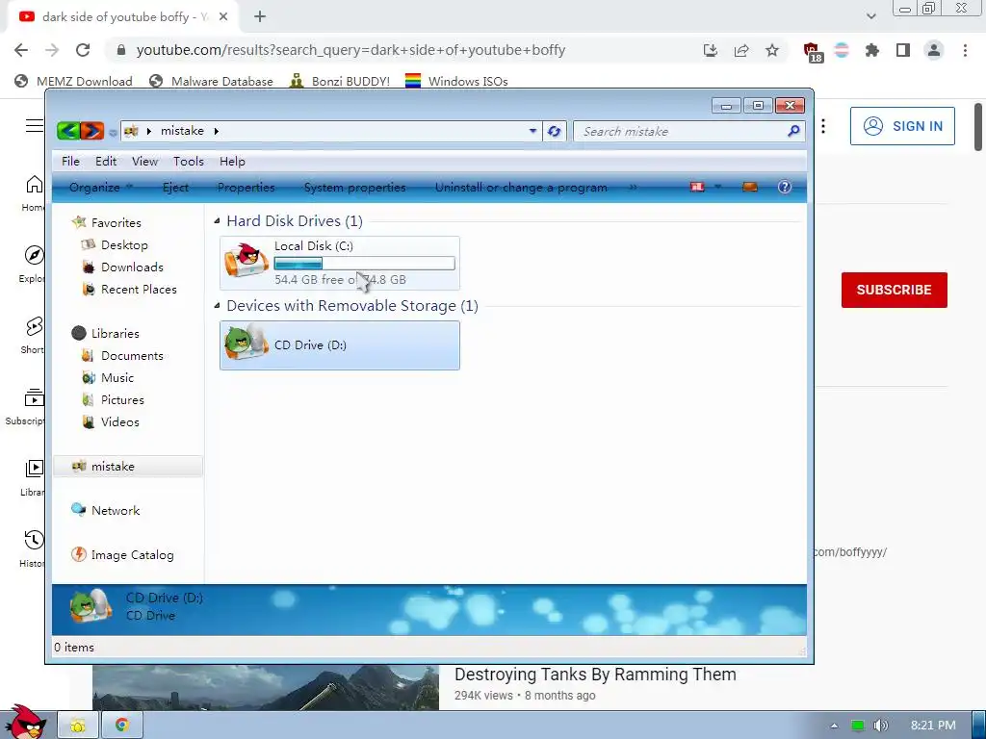Open the view options dropdown arrow
Screen dimensions: 986x739
click(717, 188)
